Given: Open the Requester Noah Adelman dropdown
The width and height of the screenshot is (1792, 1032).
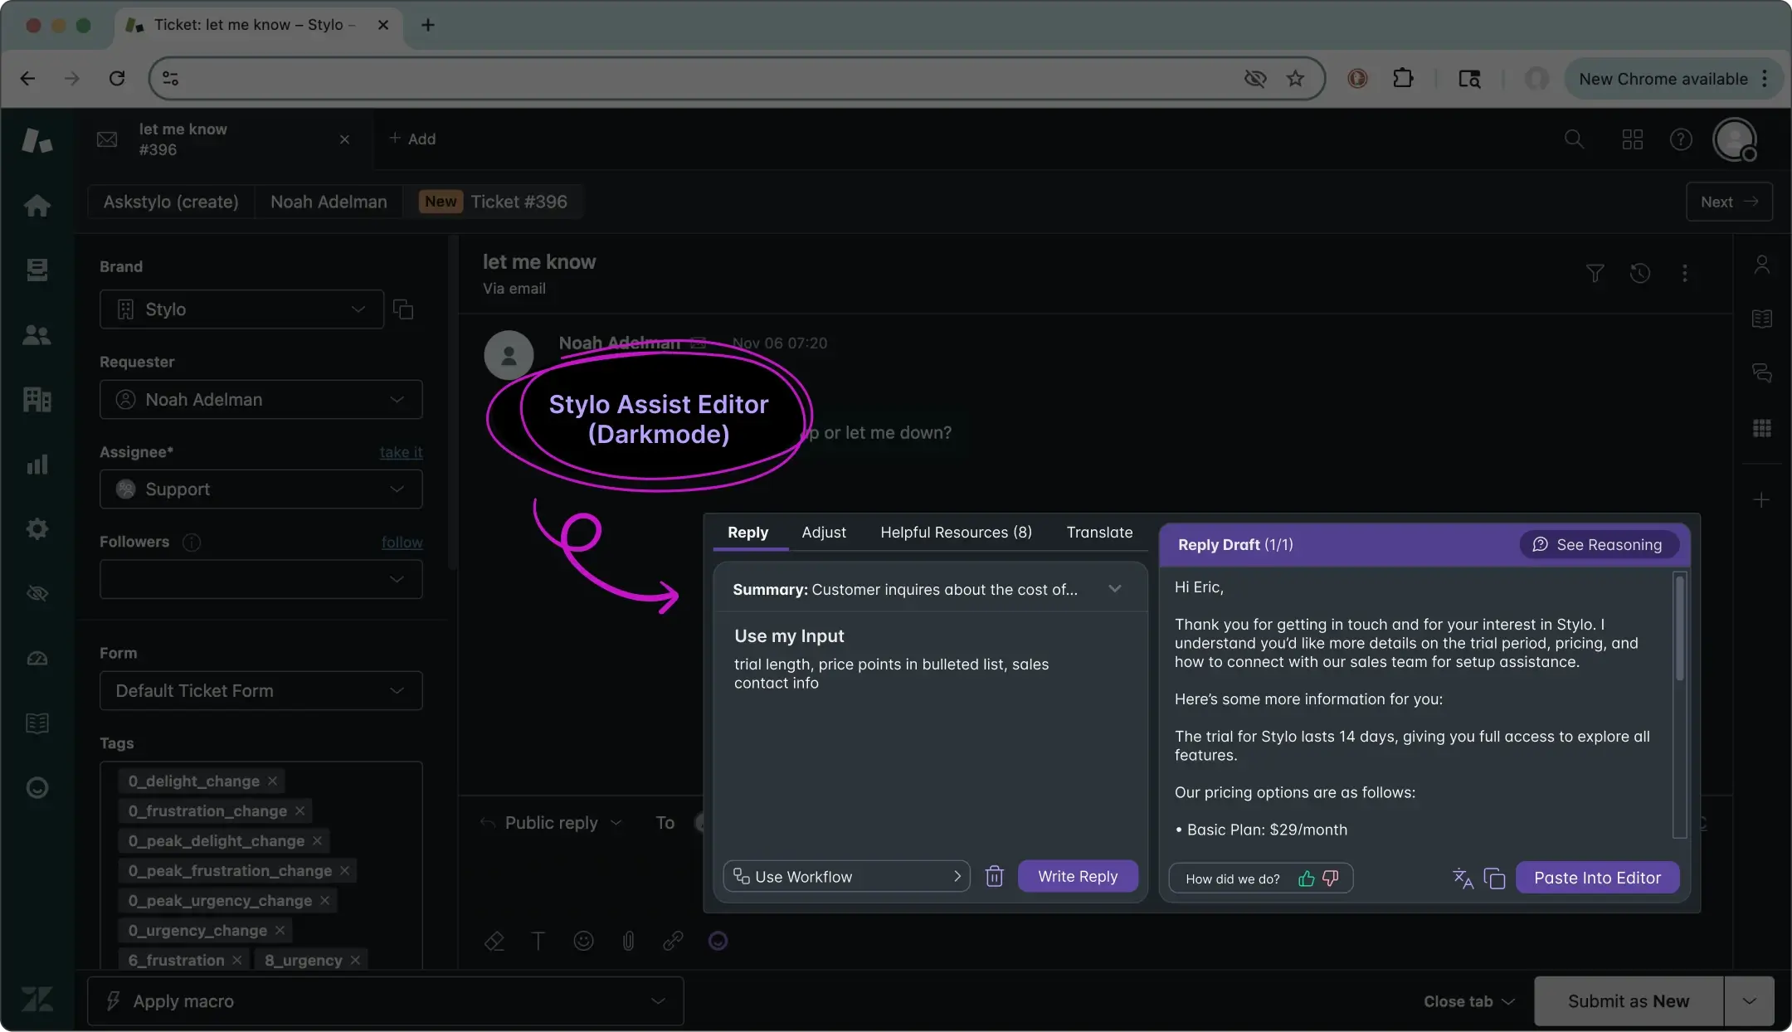Looking at the screenshot, I should click(261, 400).
